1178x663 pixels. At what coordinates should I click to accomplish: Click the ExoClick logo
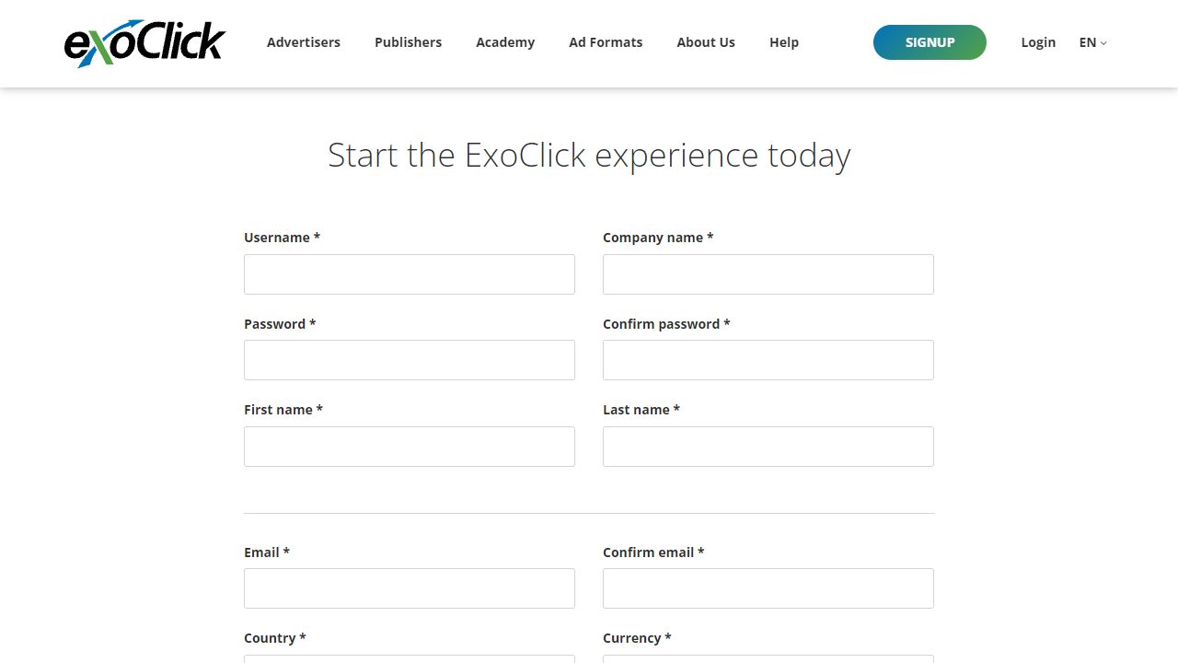point(144,43)
